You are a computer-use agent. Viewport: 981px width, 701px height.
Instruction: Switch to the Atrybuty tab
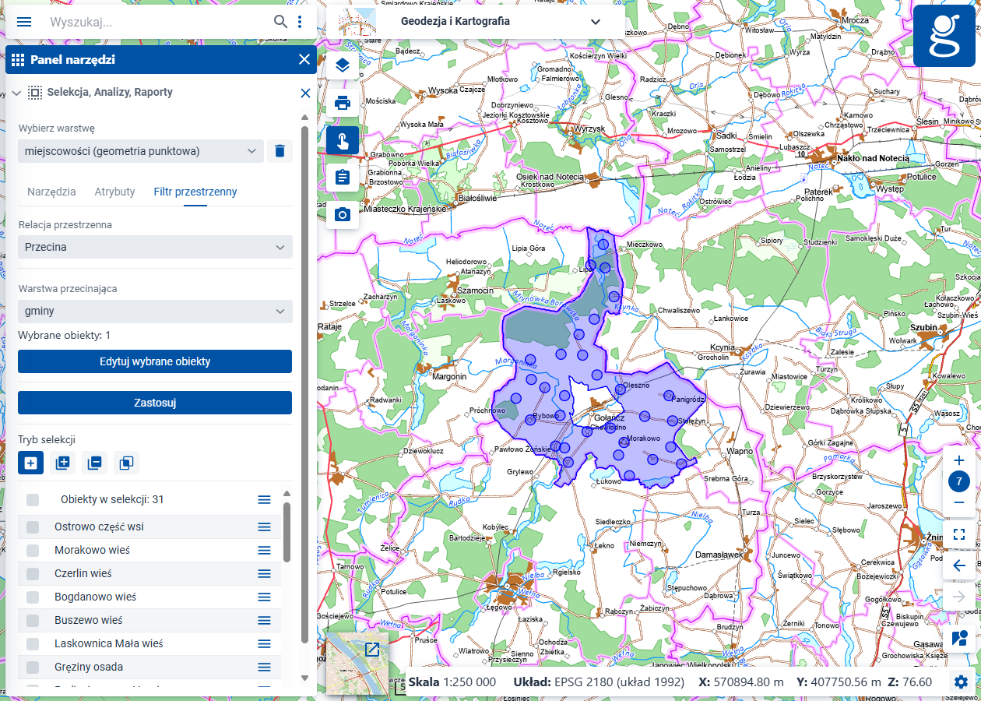tap(114, 192)
